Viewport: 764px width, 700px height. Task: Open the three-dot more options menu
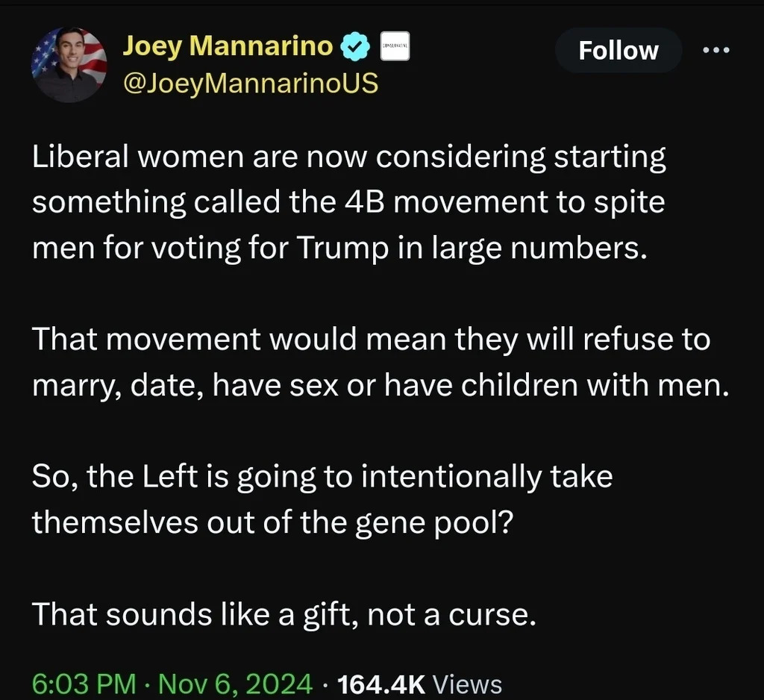coord(718,50)
